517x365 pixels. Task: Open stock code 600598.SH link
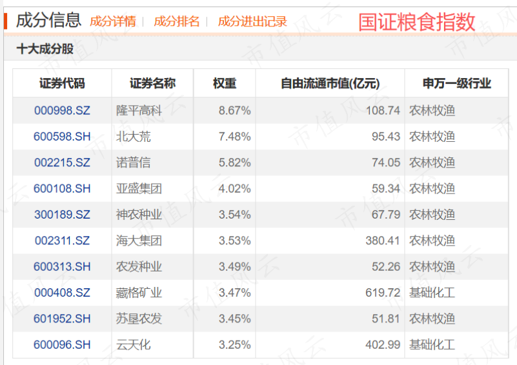click(x=62, y=136)
